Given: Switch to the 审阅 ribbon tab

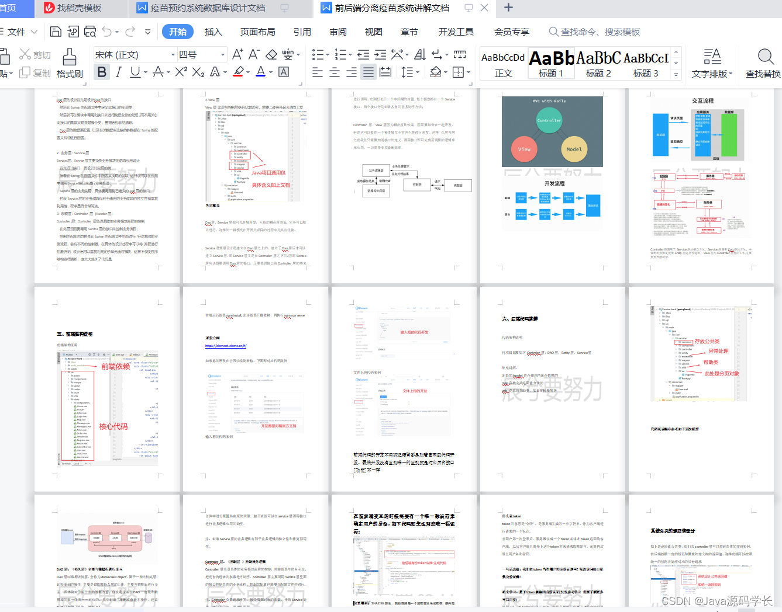Looking at the screenshot, I should click(338, 32).
